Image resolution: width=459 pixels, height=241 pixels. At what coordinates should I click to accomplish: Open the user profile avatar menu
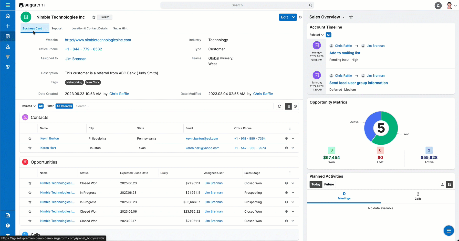449,5
